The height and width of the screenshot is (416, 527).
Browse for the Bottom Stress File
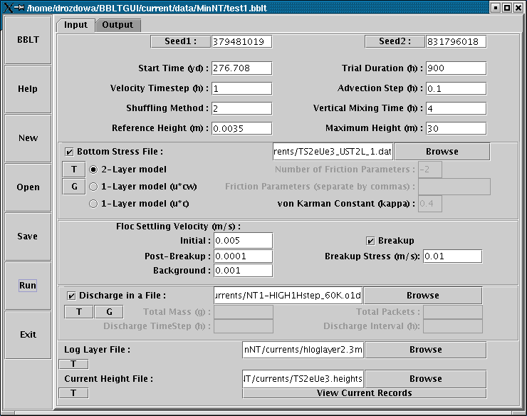point(442,152)
